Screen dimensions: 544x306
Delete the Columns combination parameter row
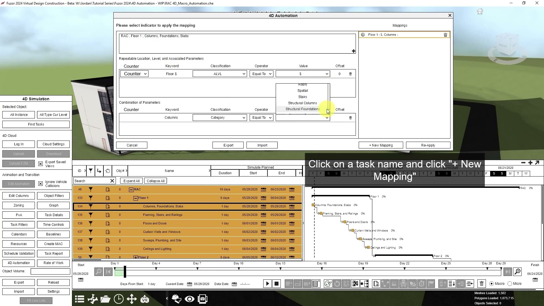[x=350, y=118]
